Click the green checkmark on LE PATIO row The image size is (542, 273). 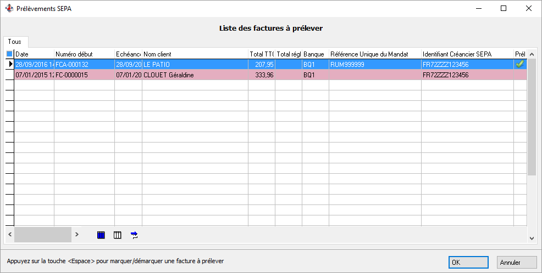coord(519,64)
